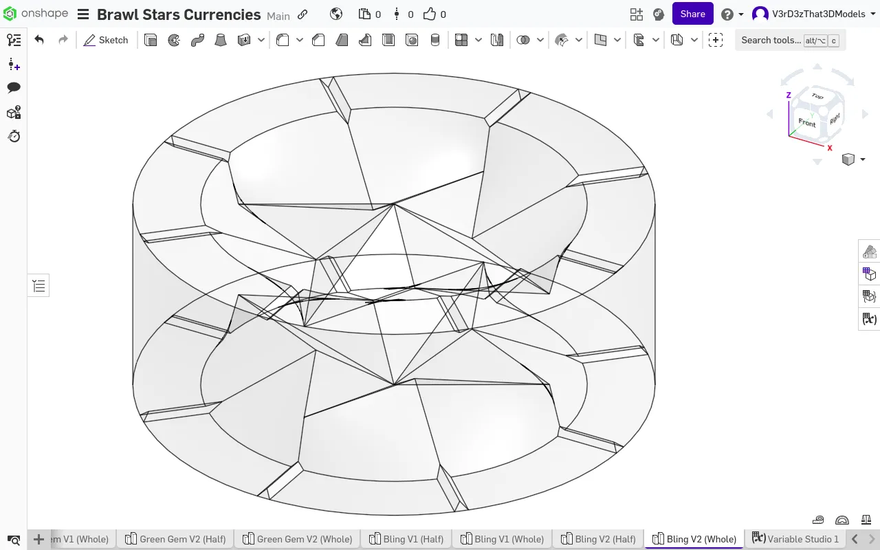Select the Loft tool

click(x=221, y=40)
